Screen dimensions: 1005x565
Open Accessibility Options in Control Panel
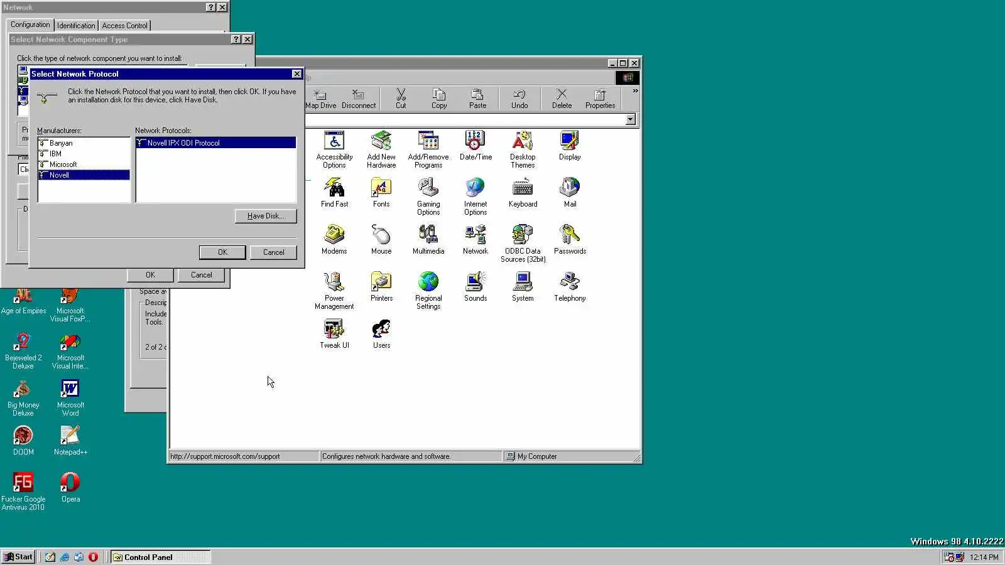(x=334, y=149)
